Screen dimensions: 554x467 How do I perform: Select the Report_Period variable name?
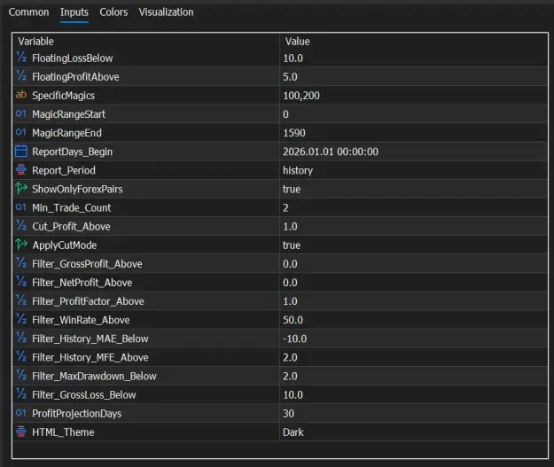[64, 170]
